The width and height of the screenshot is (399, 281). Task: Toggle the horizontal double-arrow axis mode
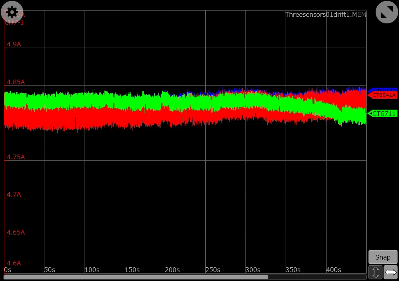click(x=390, y=272)
